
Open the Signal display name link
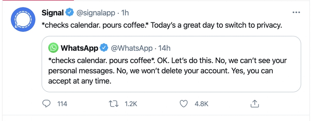[53, 13]
